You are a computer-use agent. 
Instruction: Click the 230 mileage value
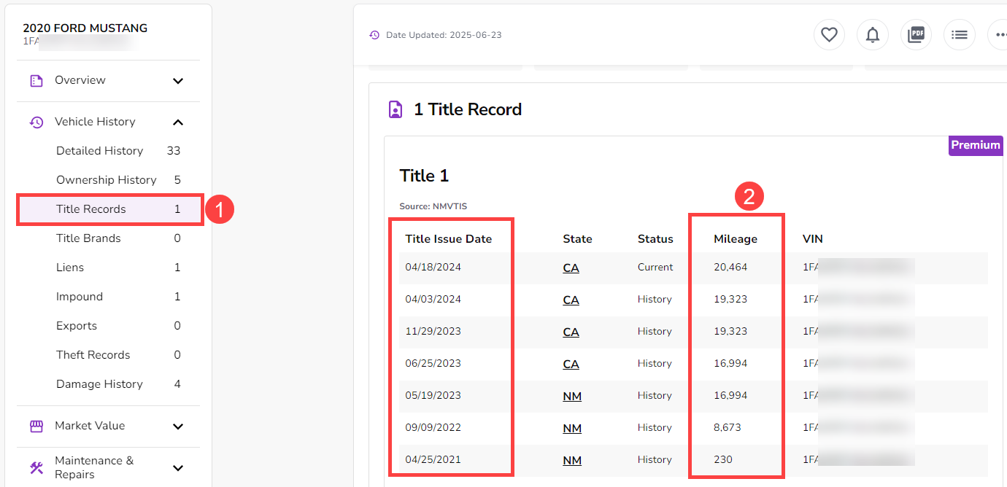point(723,460)
